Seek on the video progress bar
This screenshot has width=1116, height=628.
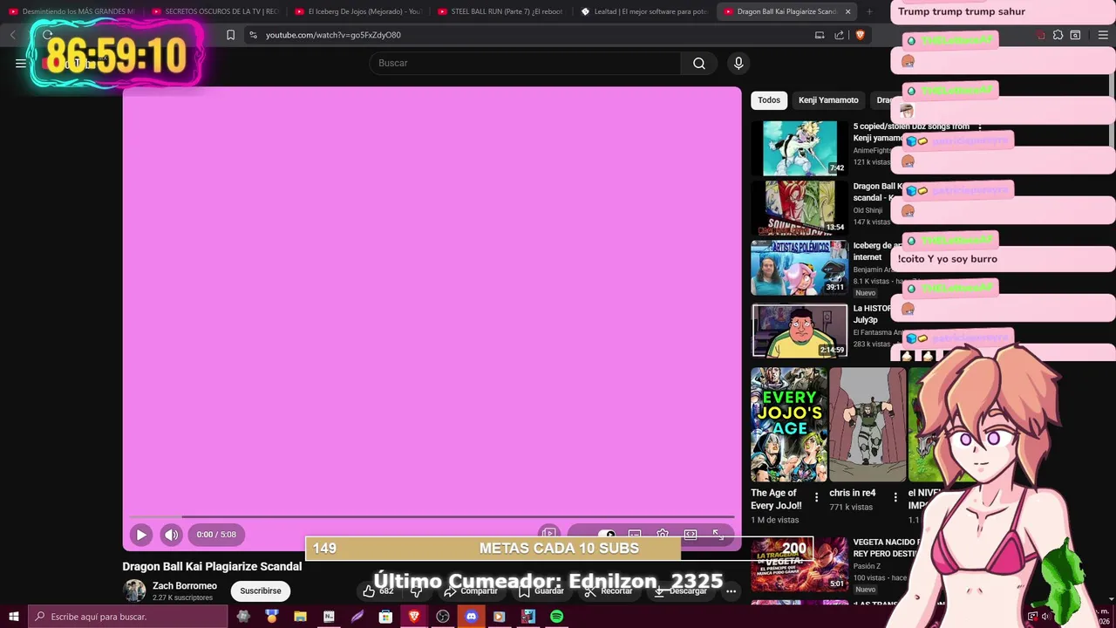click(x=432, y=516)
